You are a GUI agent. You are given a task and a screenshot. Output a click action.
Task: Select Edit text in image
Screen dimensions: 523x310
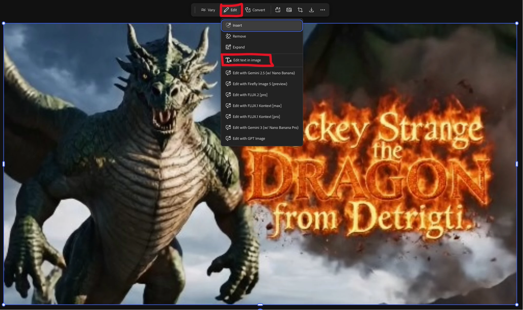262,60
